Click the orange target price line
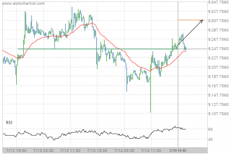 (192, 20)
